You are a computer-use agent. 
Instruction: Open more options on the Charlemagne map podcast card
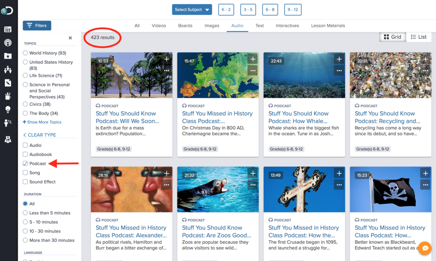tap(253, 70)
